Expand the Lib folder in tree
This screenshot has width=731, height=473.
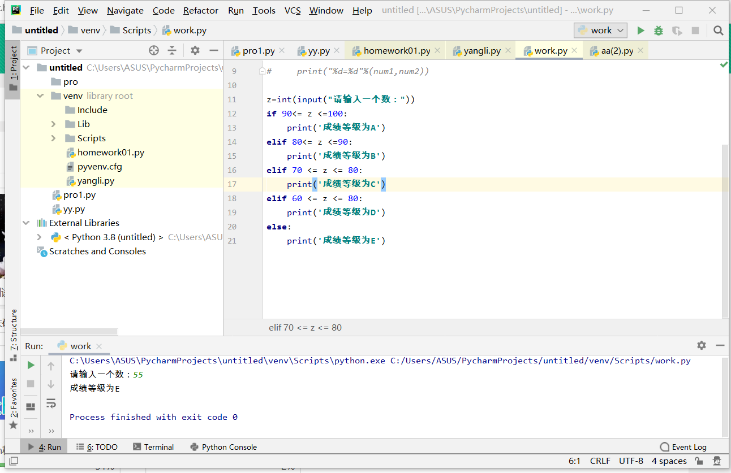54,124
